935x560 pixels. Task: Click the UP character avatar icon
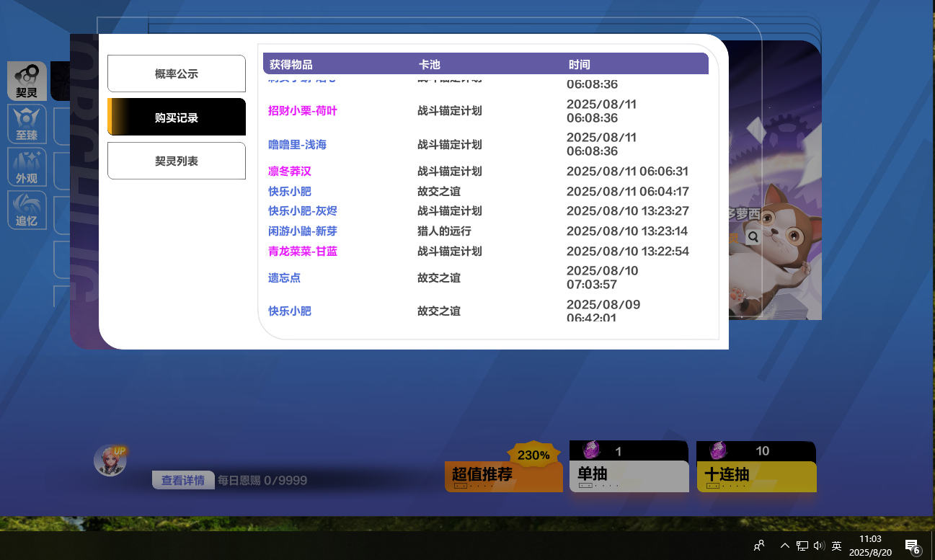[x=110, y=461]
